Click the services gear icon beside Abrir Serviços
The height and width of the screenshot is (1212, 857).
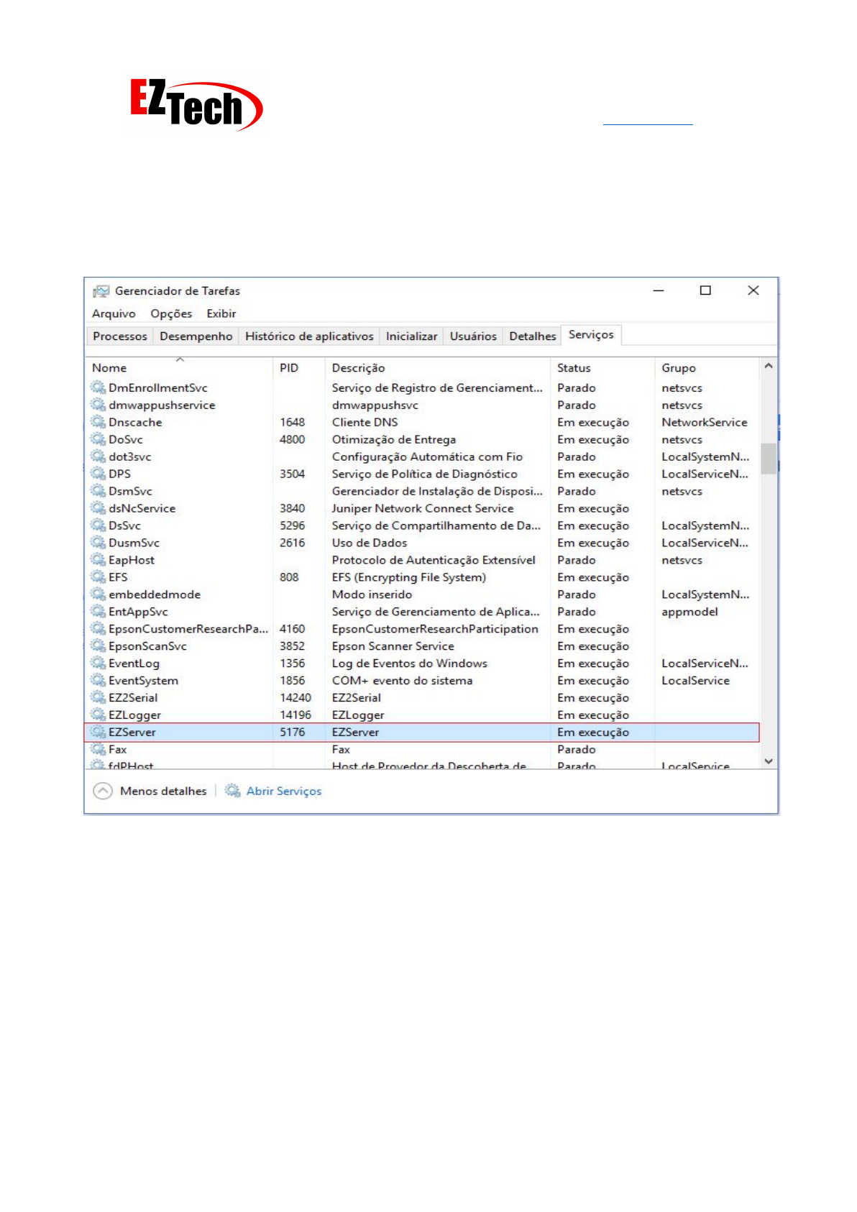pyautogui.click(x=232, y=791)
